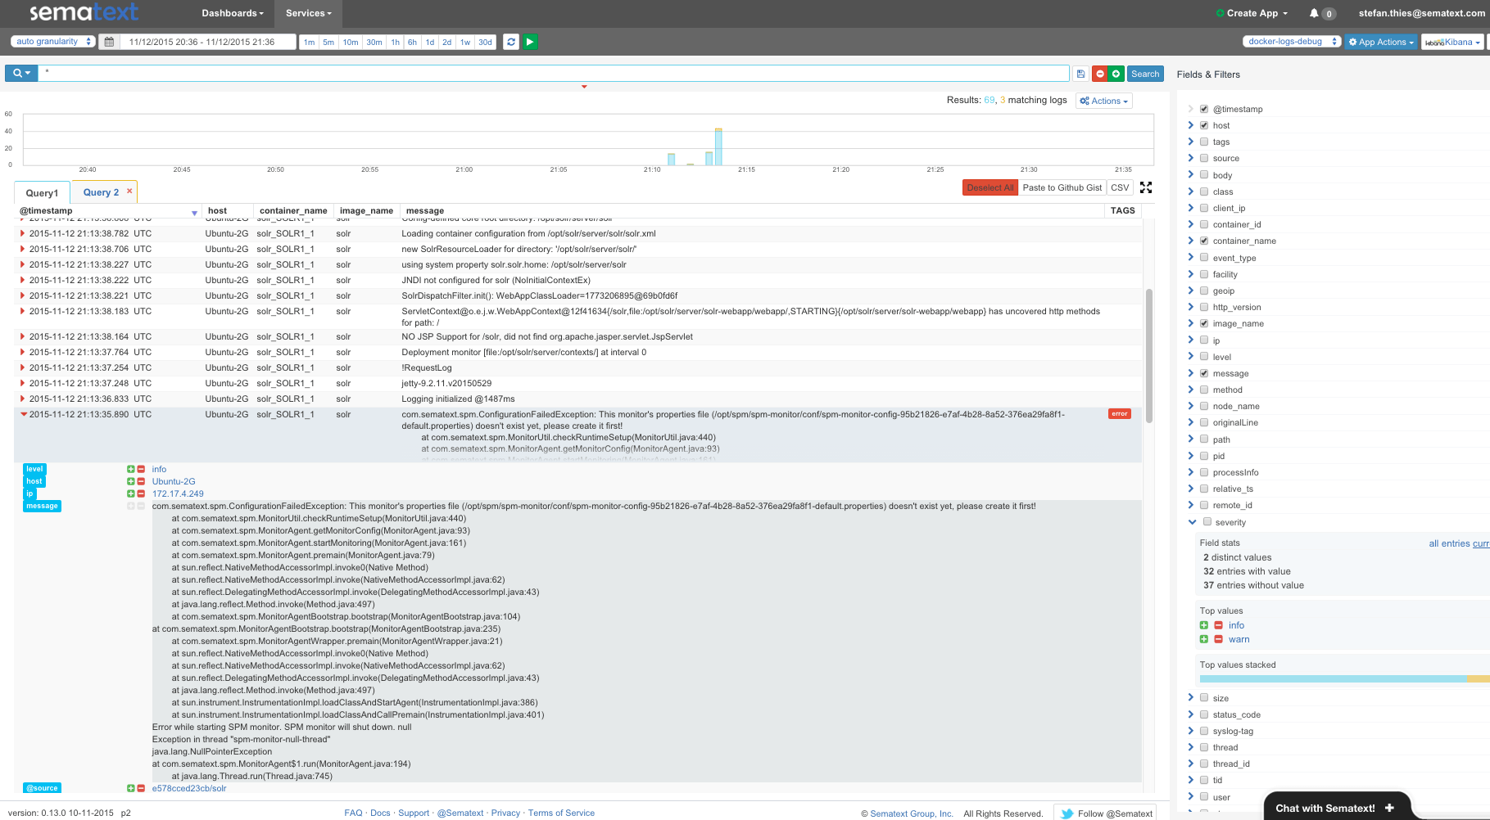Click the search query input field
1490x820 pixels.
click(x=554, y=74)
